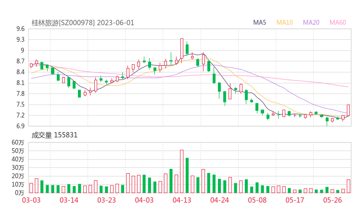Viewport: 356px width, 211px height.
Task: Click the 04-24 date label
Action: click(x=219, y=200)
